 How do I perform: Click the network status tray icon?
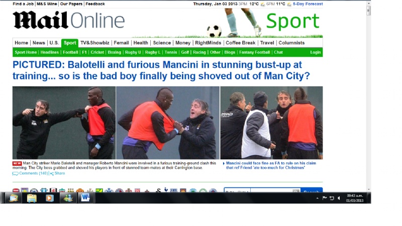(x=332, y=198)
